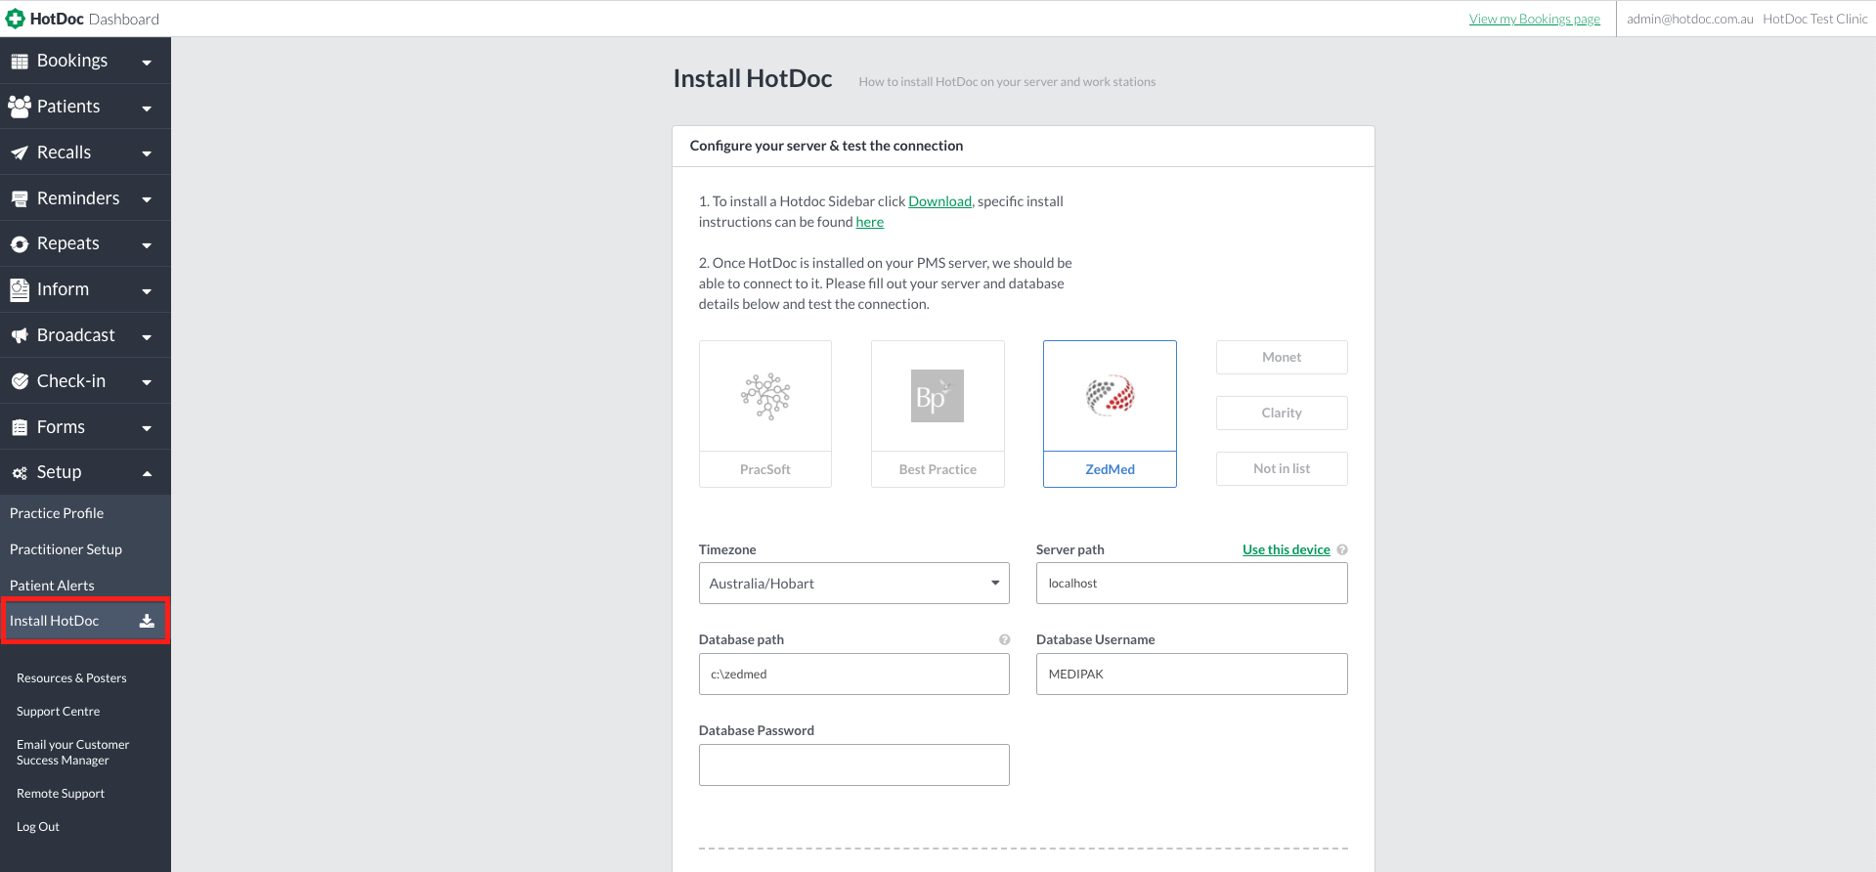This screenshot has width=1876, height=872.
Task: Expand the Check-in menu arrow
Action: tap(147, 382)
